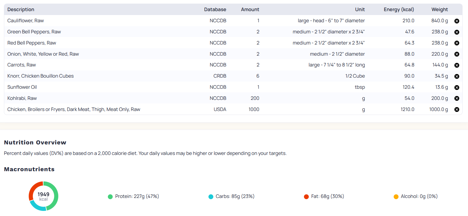Screen dimensions: 468x216
Task: Edit the amount 6 for Knorr cubes
Action: (x=258, y=76)
